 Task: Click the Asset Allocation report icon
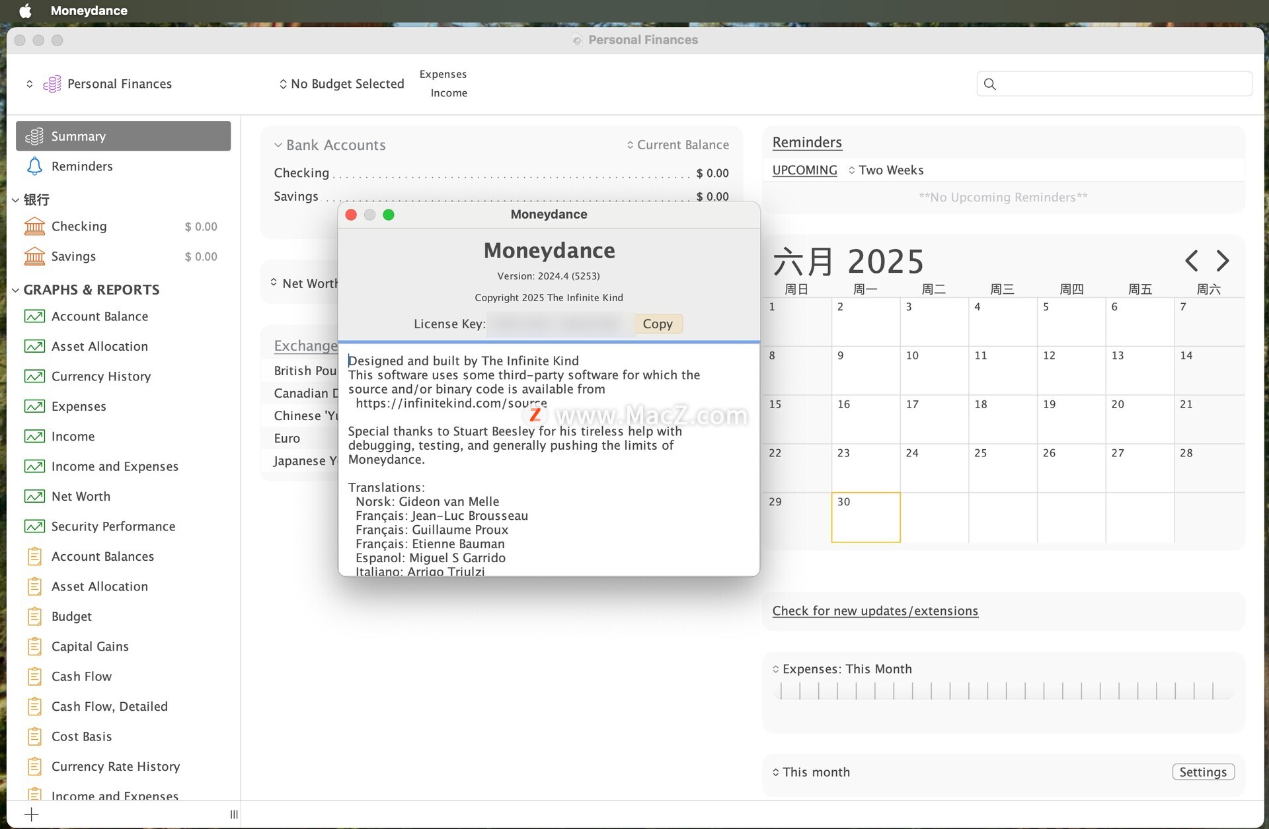[34, 586]
